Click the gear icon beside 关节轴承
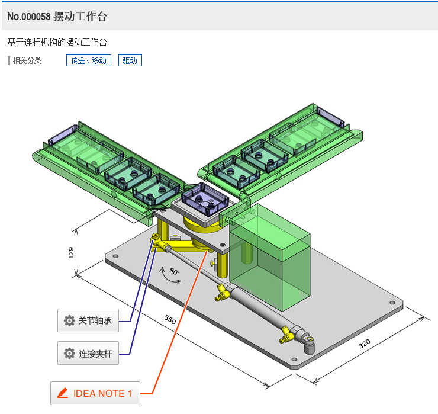This screenshot has width=438, height=414. 69,320
